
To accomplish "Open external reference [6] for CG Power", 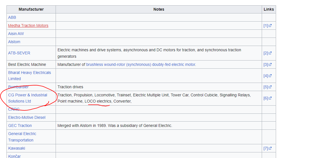I will pyautogui.click(x=267, y=98).
